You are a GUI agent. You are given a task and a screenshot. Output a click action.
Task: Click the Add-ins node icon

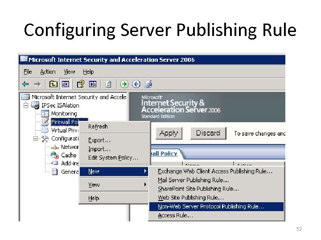pos(55,163)
